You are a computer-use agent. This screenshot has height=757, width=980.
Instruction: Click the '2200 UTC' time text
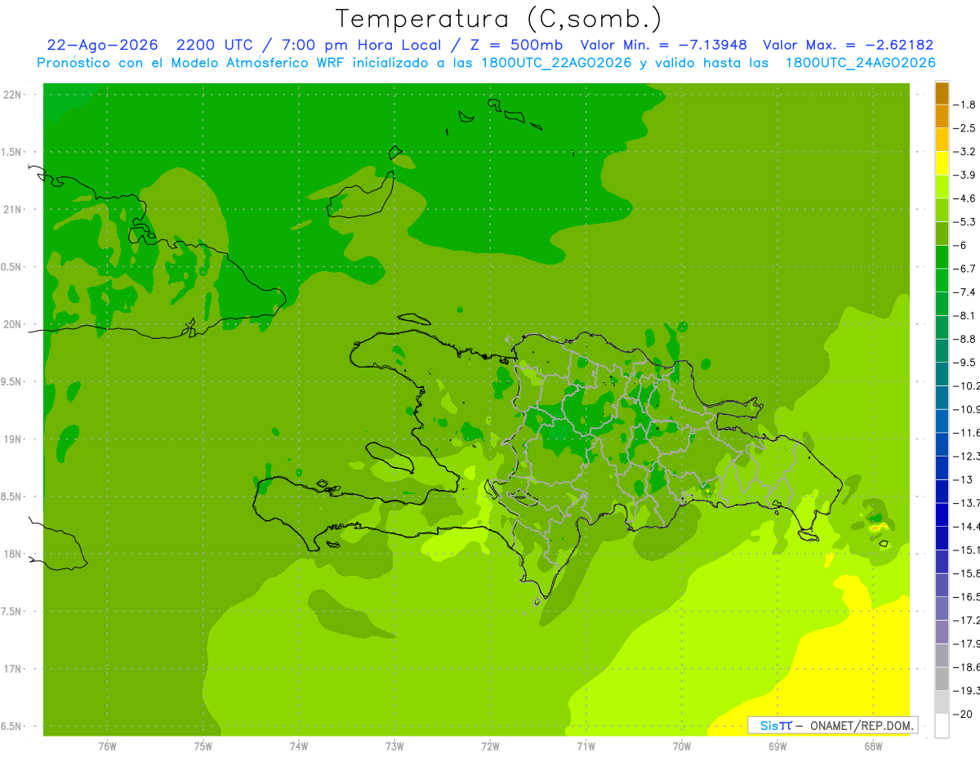tap(216, 45)
